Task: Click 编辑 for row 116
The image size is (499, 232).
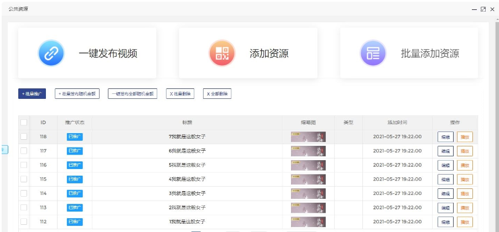Action: (x=445, y=165)
